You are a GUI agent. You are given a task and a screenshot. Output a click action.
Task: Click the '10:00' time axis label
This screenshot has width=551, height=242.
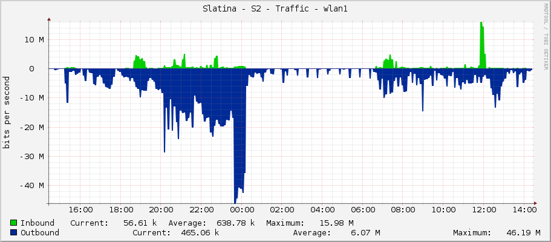(x=444, y=210)
